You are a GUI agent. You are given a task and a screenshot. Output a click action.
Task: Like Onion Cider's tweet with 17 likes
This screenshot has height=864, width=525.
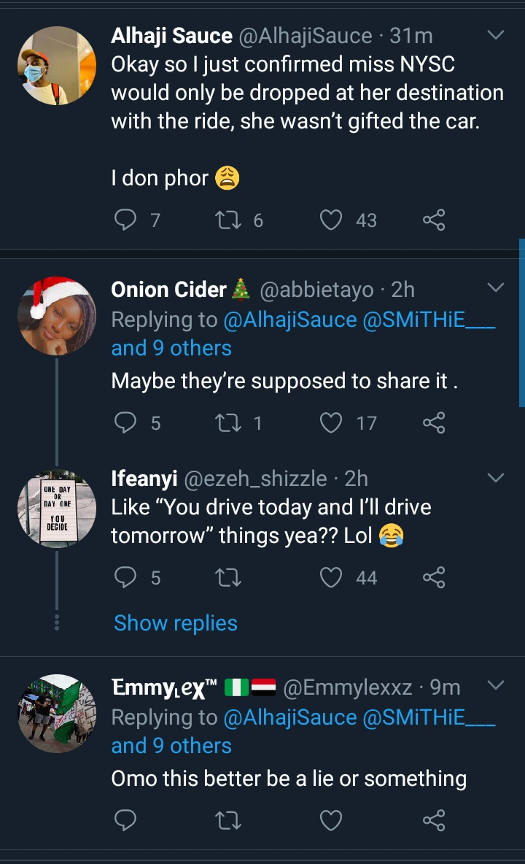(332, 423)
